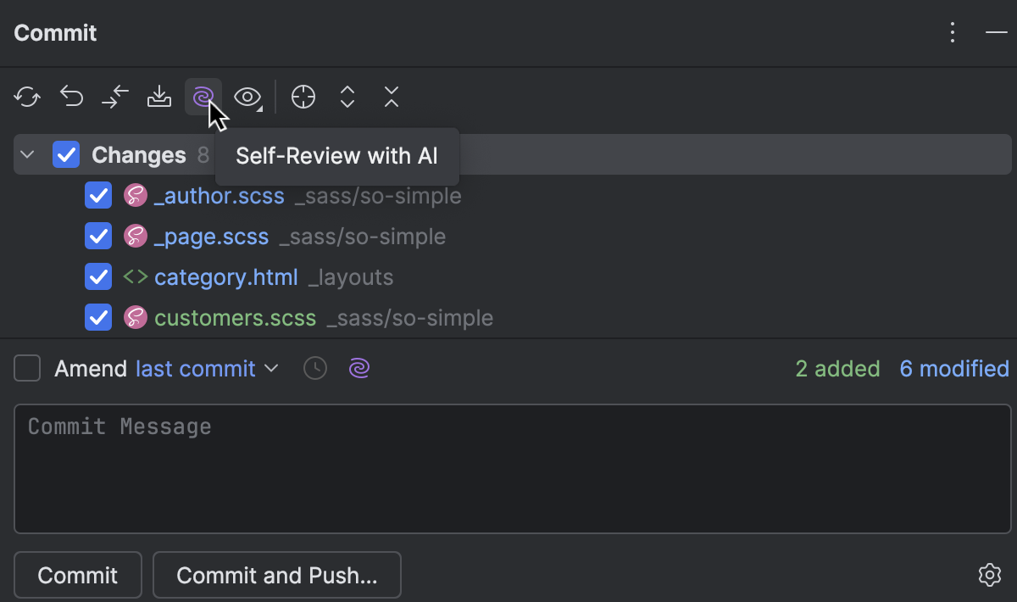Viewport: 1017px width, 602px height.
Task: Click the _layouts path text
Action: [351, 278]
